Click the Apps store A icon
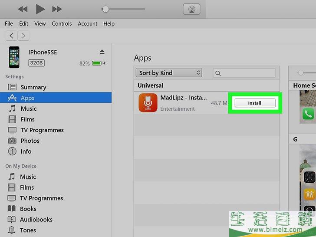This screenshot has height=237, width=316. (12, 98)
